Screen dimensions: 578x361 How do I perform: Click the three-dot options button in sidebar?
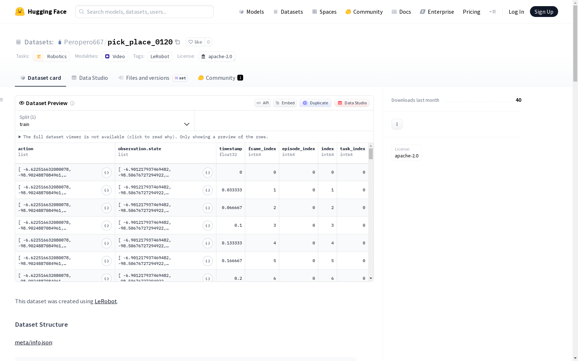(397, 124)
